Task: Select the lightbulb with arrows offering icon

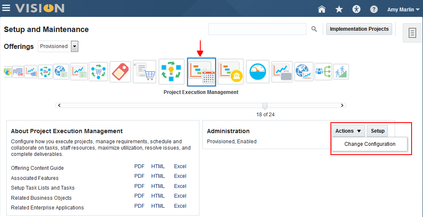Action: click(172, 72)
